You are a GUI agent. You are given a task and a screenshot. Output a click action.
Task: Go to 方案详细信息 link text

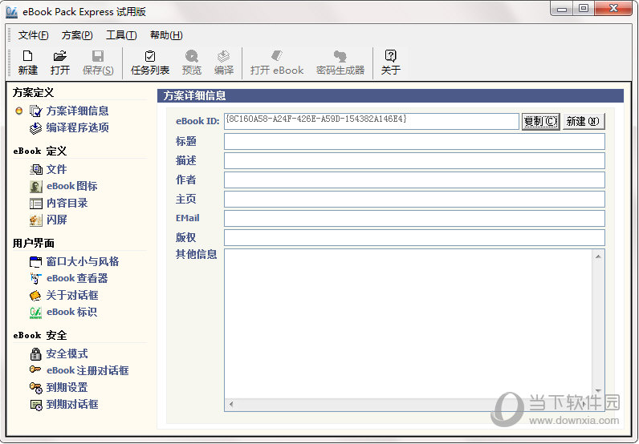pos(77,111)
